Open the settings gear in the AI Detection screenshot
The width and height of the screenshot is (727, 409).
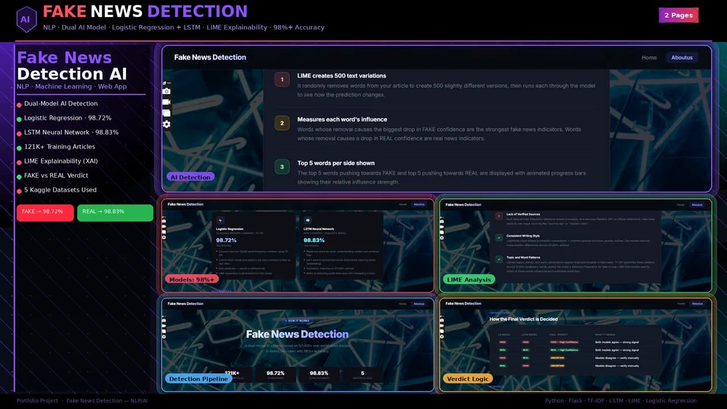(166, 124)
